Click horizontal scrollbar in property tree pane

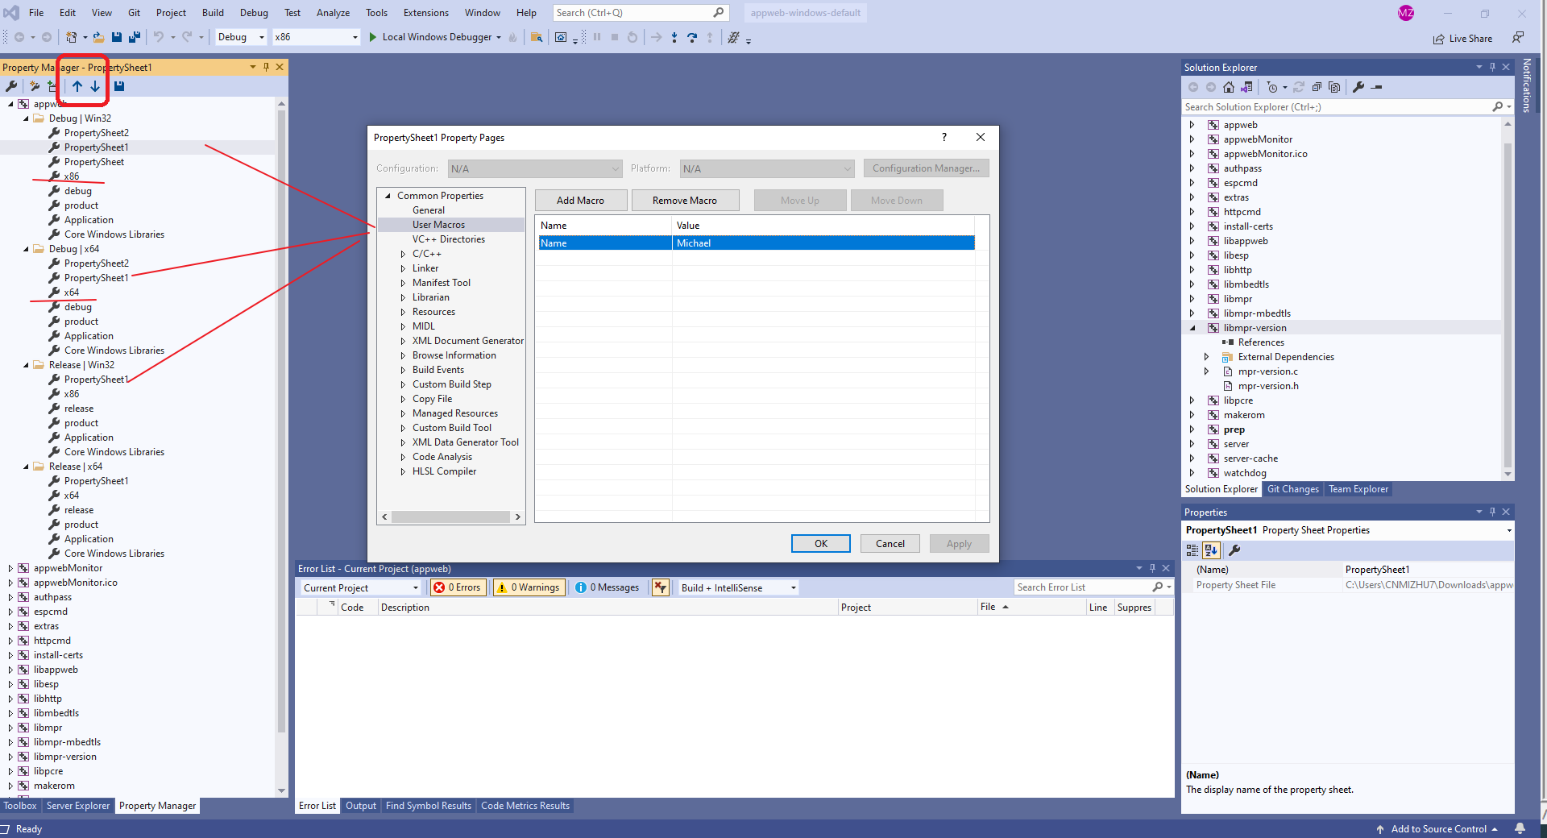(450, 517)
